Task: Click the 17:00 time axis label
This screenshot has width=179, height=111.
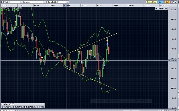Action: click(x=84, y=5)
